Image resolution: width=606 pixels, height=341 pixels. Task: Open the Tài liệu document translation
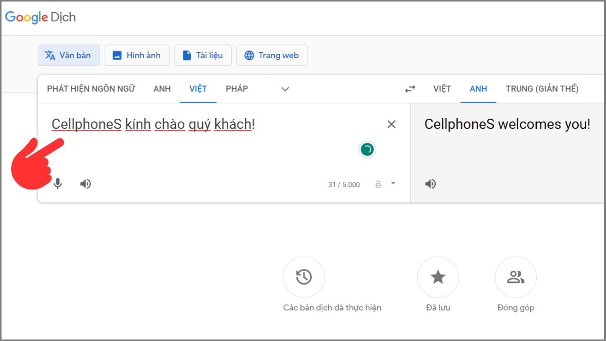pos(203,56)
